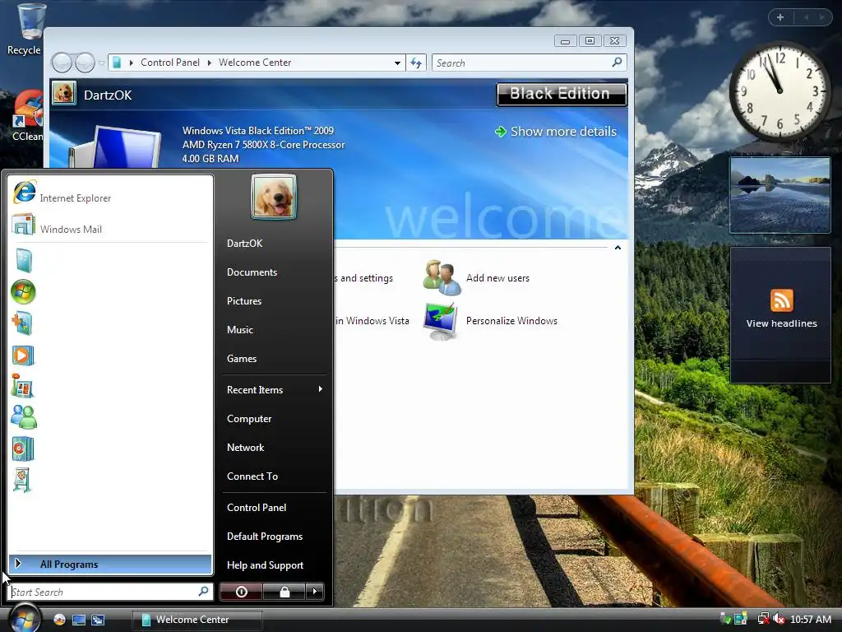Viewport: 842px width, 632px height.
Task: Open Help and Support
Action: pyautogui.click(x=265, y=565)
